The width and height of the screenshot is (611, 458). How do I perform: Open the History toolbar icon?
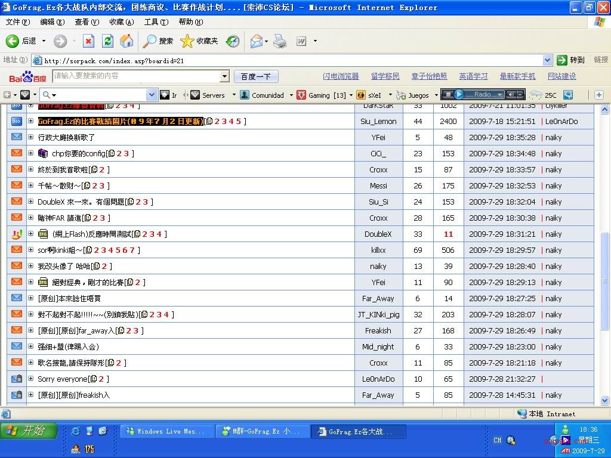point(233,41)
